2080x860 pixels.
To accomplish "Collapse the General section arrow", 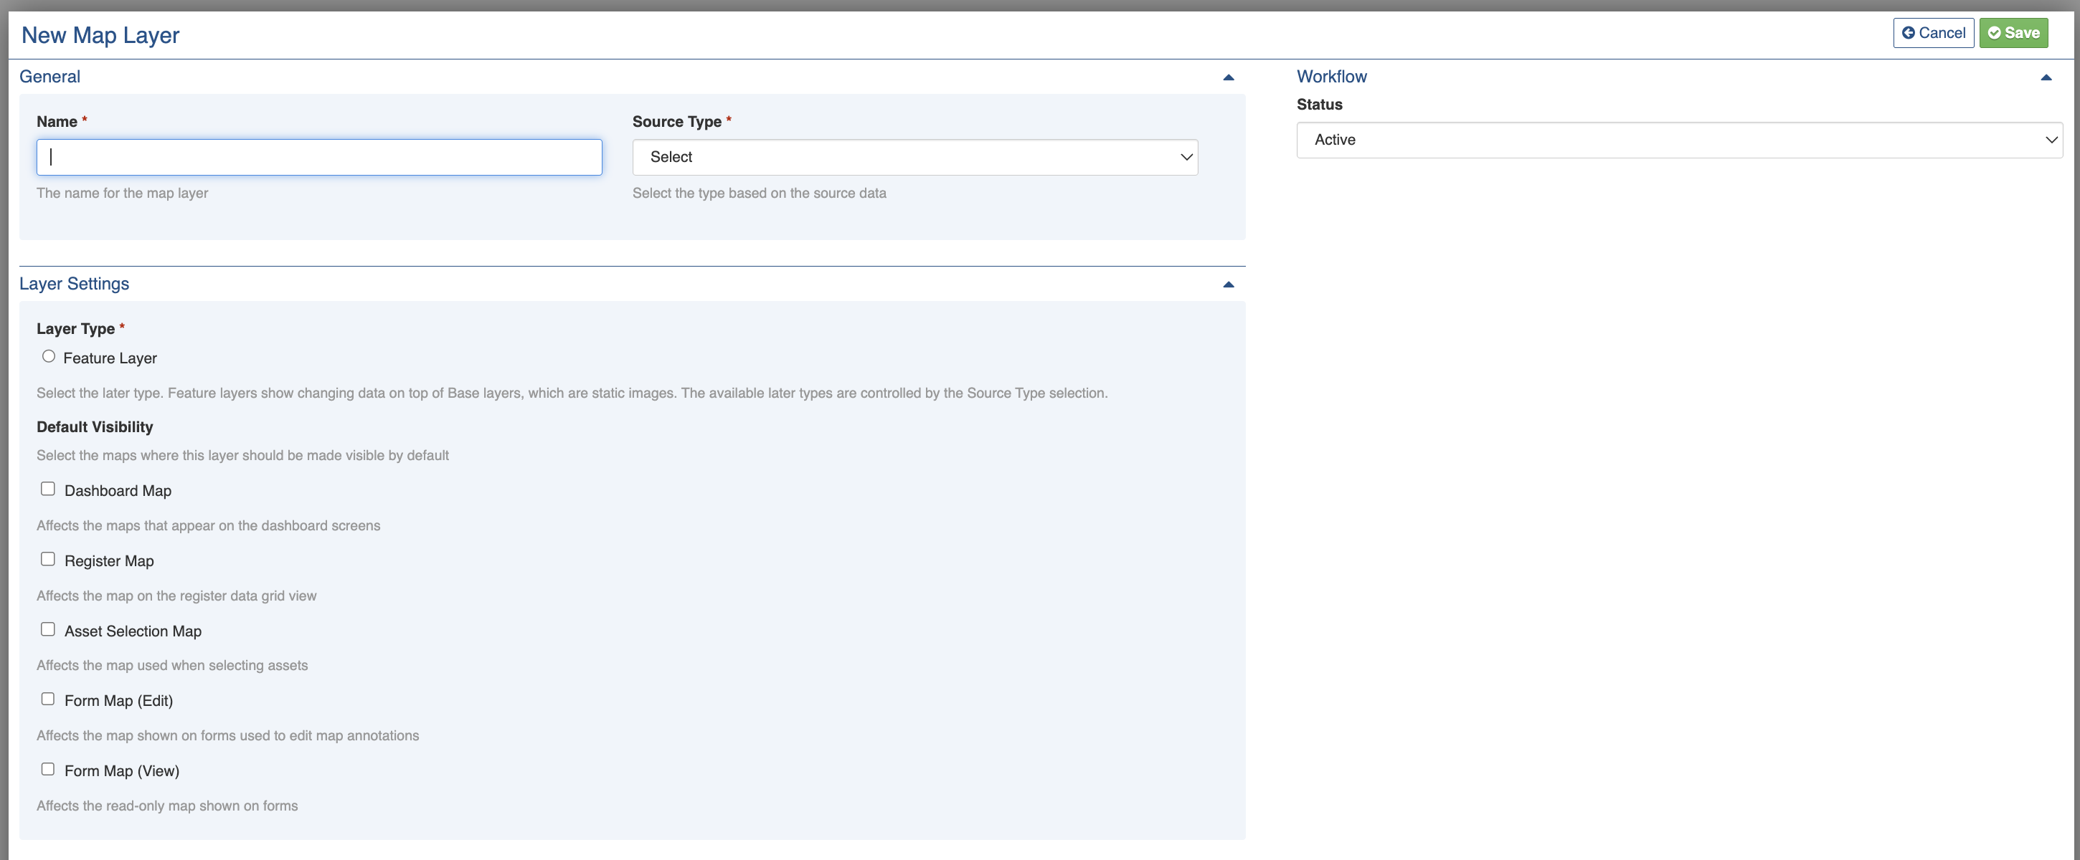I will click(x=1228, y=77).
